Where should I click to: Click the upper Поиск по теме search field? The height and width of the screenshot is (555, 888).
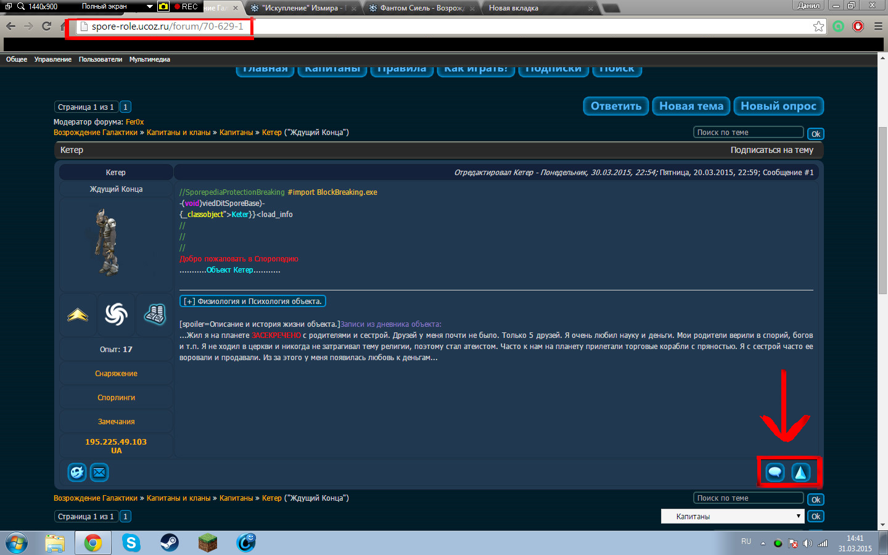pyautogui.click(x=748, y=133)
